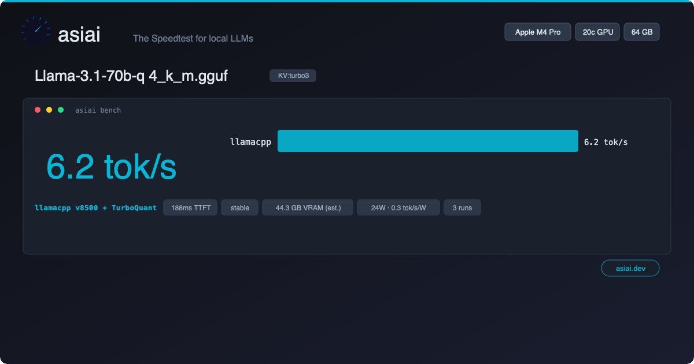The height and width of the screenshot is (364, 694).
Task: Click 'llamacpp v8500 + TurboQuant' engine label
Action: pos(96,207)
